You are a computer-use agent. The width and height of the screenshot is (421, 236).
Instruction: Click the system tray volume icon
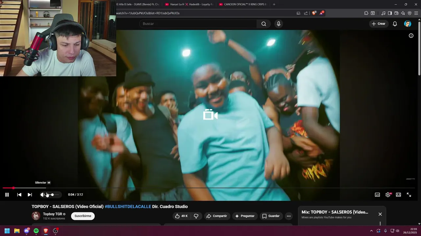click(397, 231)
